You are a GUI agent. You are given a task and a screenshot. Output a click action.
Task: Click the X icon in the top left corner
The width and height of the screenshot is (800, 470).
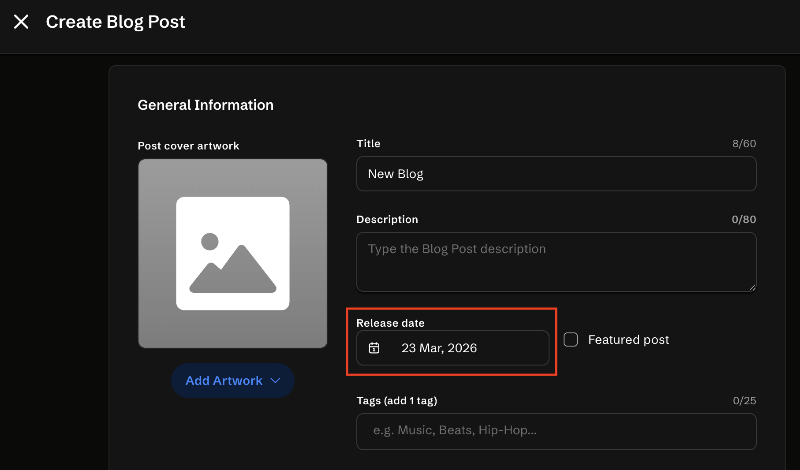point(21,21)
